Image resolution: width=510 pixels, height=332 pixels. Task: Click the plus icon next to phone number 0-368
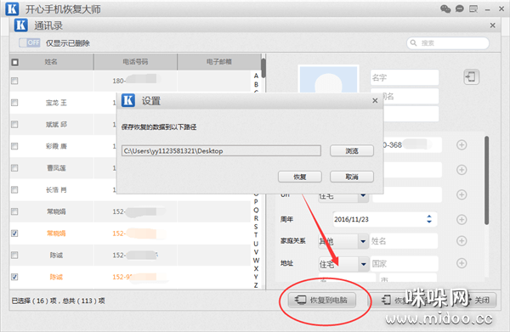coord(462,145)
